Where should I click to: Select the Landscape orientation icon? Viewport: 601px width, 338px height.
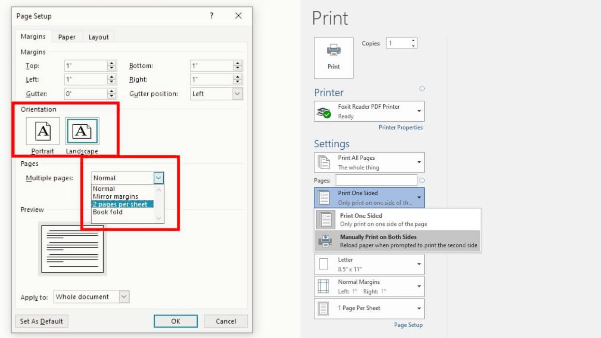(x=82, y=131)
